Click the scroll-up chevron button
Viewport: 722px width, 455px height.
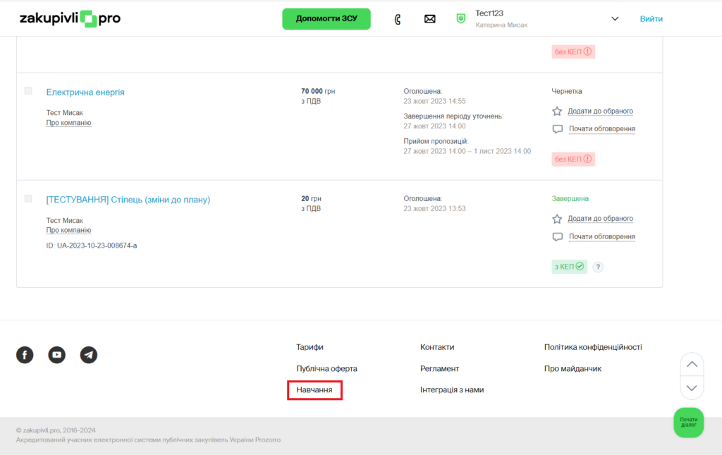coord(692,364)
